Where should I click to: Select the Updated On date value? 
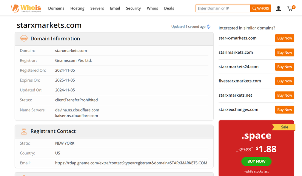pos(65,90)
